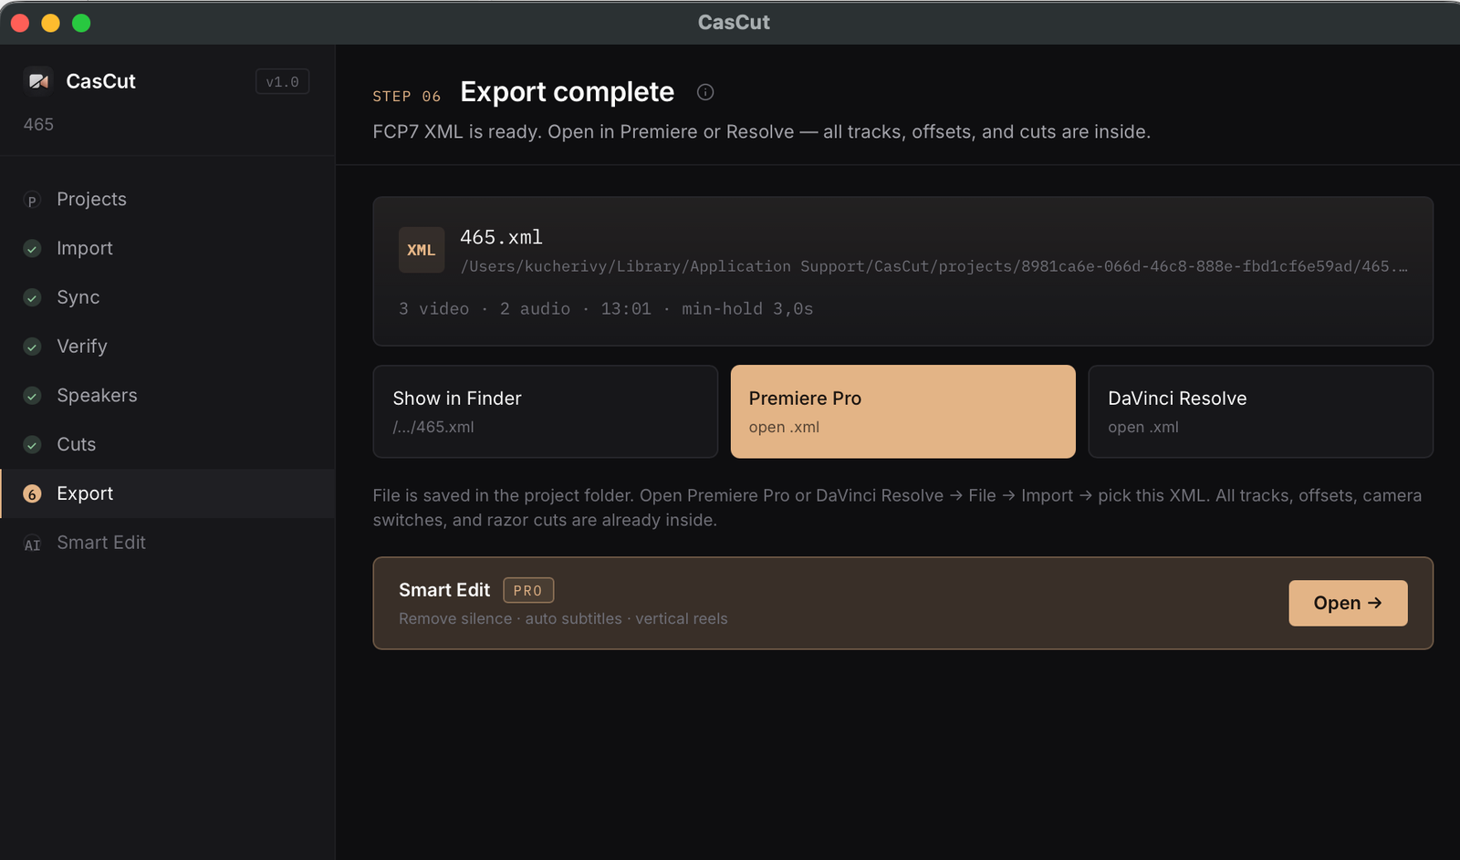Click the 'File is saved in the project folder' text
This screenshot has height=860, width=1460.
[897, 508]
